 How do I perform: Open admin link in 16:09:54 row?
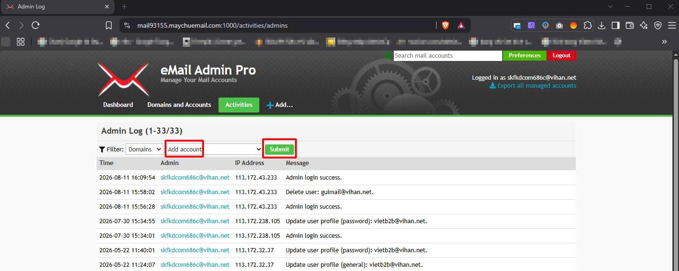pyautogui.click(x=195, y=178)
